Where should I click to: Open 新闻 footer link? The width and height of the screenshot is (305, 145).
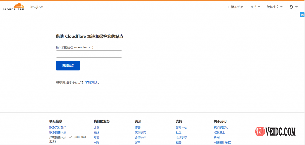tap(217, 137)
